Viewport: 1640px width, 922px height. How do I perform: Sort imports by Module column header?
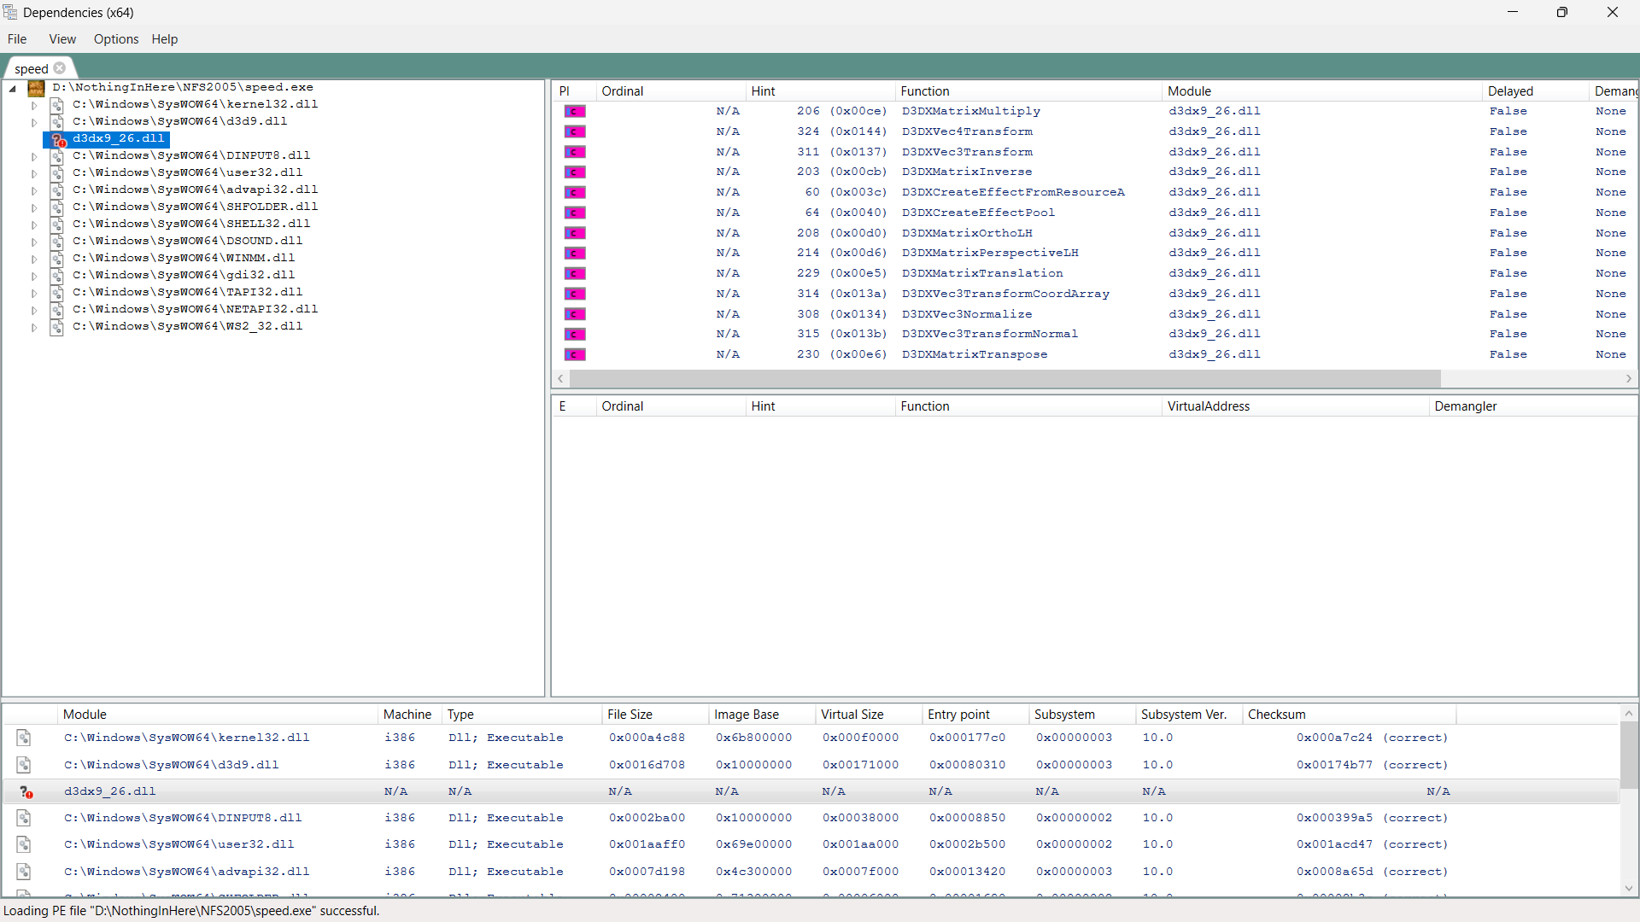click(1322, 91)
